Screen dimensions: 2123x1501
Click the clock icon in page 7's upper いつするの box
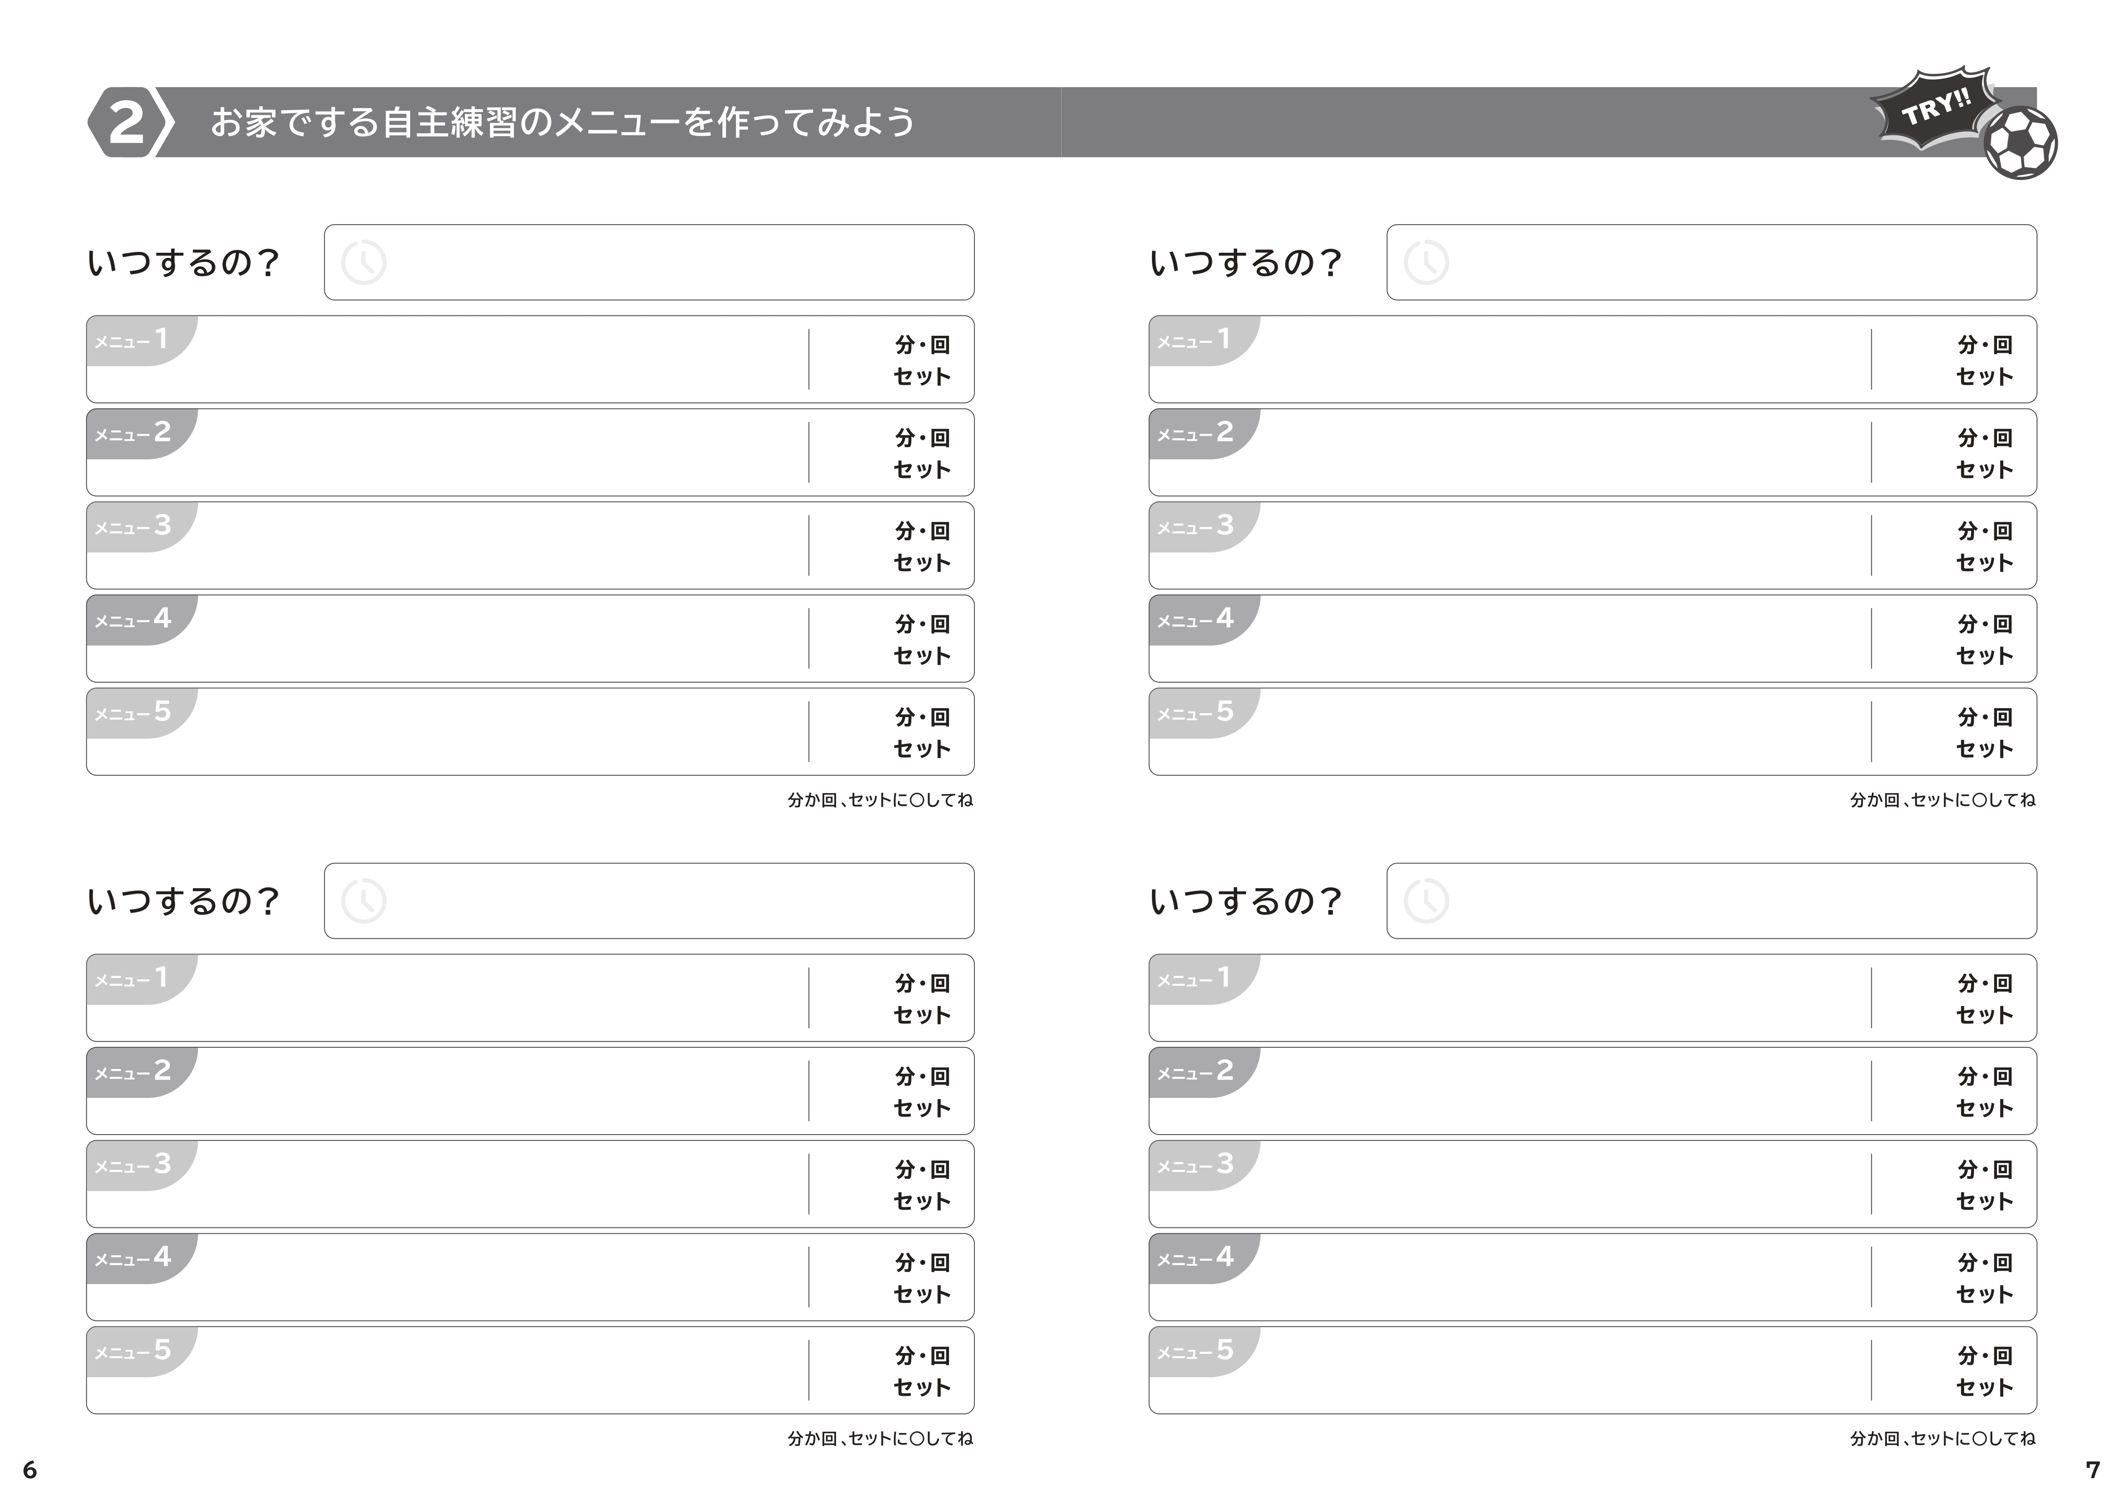[1426, 263]
